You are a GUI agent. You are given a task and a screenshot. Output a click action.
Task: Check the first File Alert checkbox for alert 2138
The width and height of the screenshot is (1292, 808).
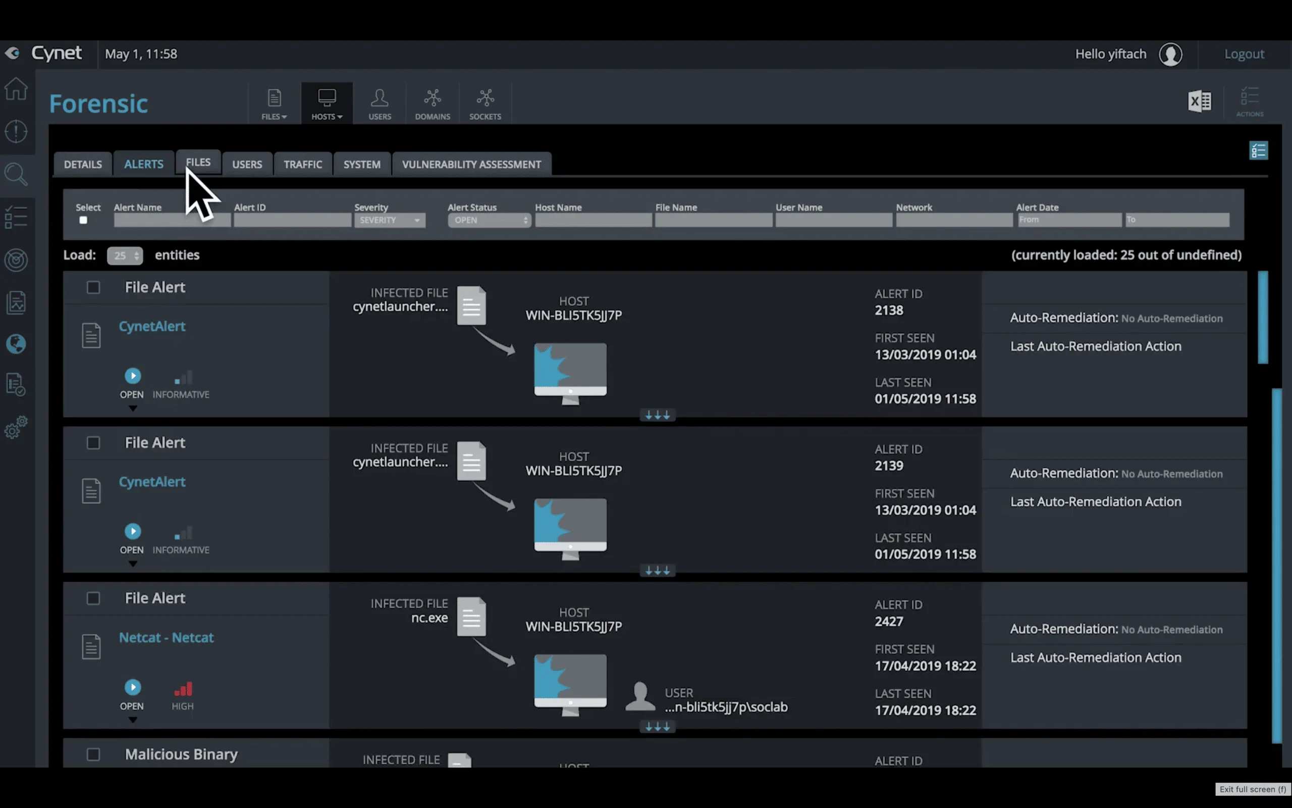pos(93,287)
